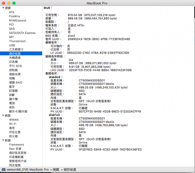Click weison96_01的 MacBook Pro path item
The width and height of the screenshot is (195, 173).
[28, 170]
